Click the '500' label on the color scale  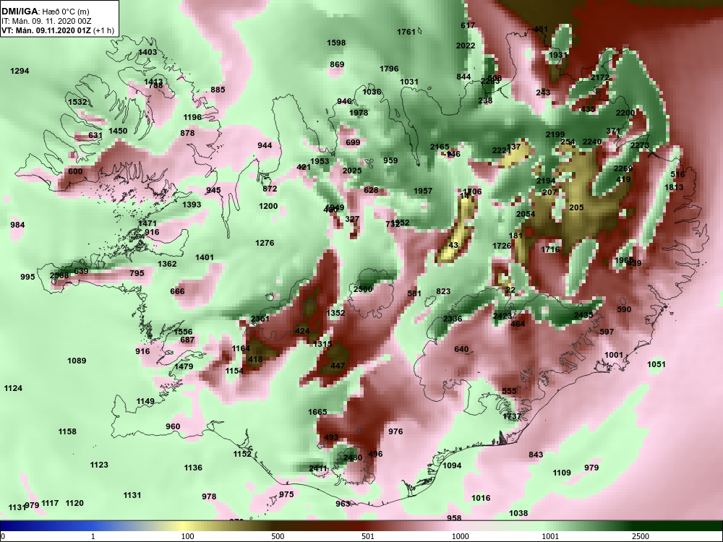(278, 536)
